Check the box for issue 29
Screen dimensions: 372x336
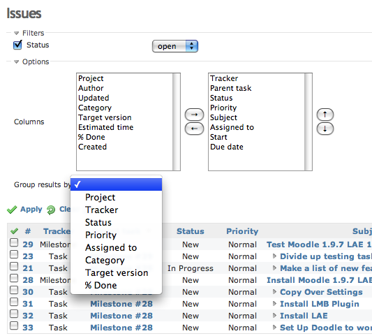pos(14,242)
